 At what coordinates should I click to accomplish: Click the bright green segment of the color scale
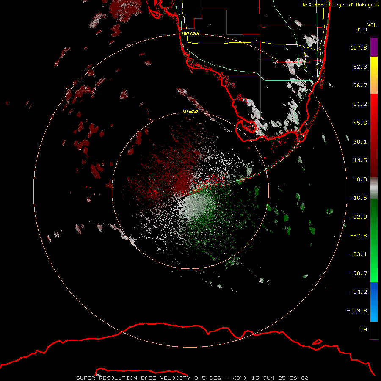coord(374,240)
